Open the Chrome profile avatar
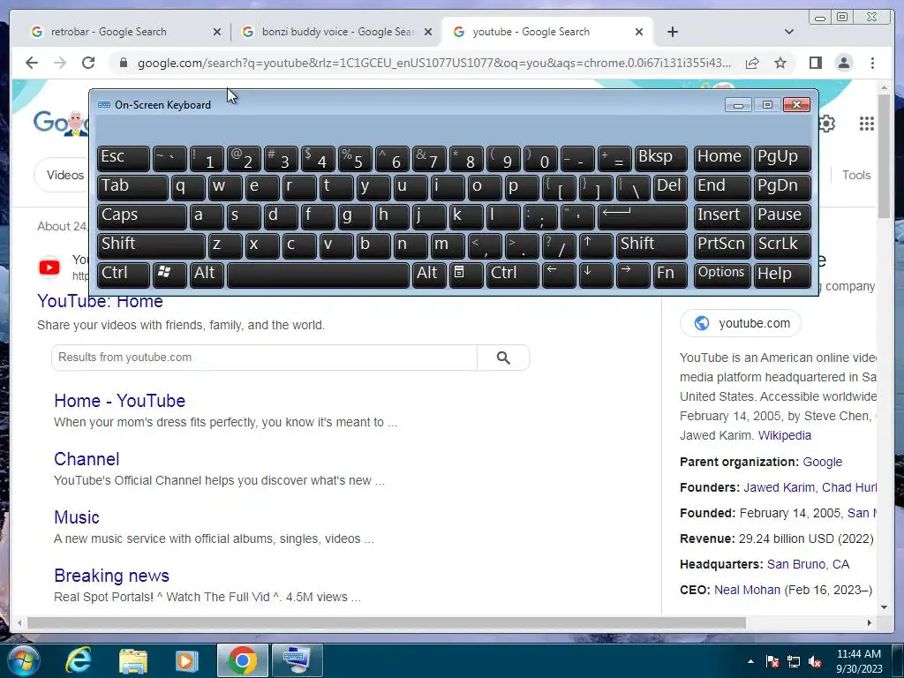Viewport: 904px width, 678px height. pyautogui.click(x=843, y=63)
